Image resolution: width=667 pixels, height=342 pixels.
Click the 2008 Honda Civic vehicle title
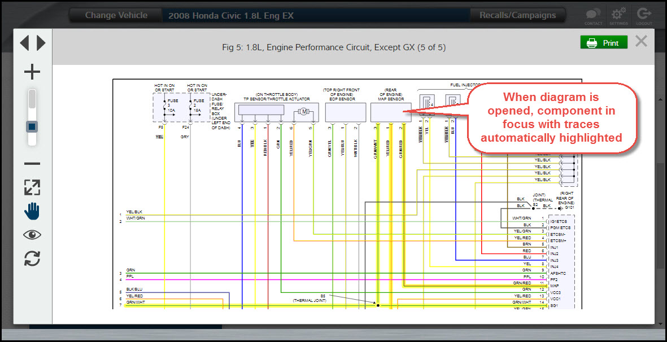coord(231,16)
